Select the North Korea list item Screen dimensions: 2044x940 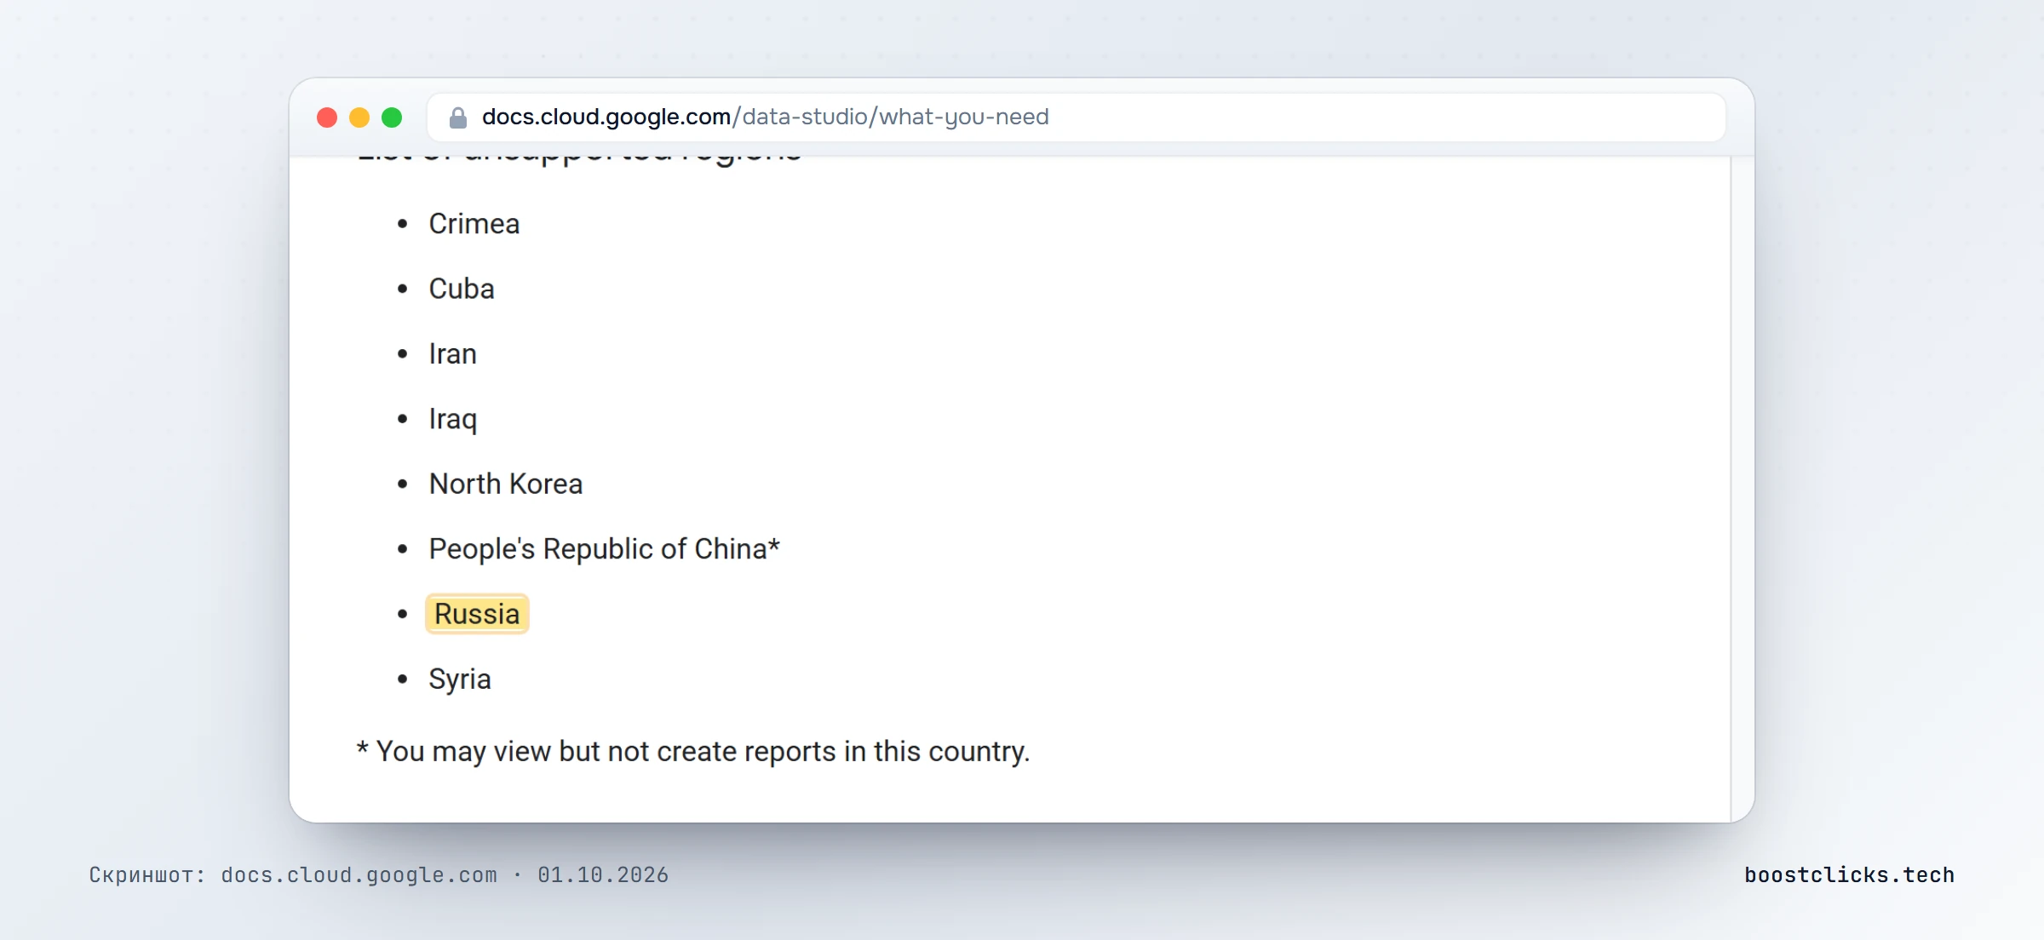[x=506, y=484]
